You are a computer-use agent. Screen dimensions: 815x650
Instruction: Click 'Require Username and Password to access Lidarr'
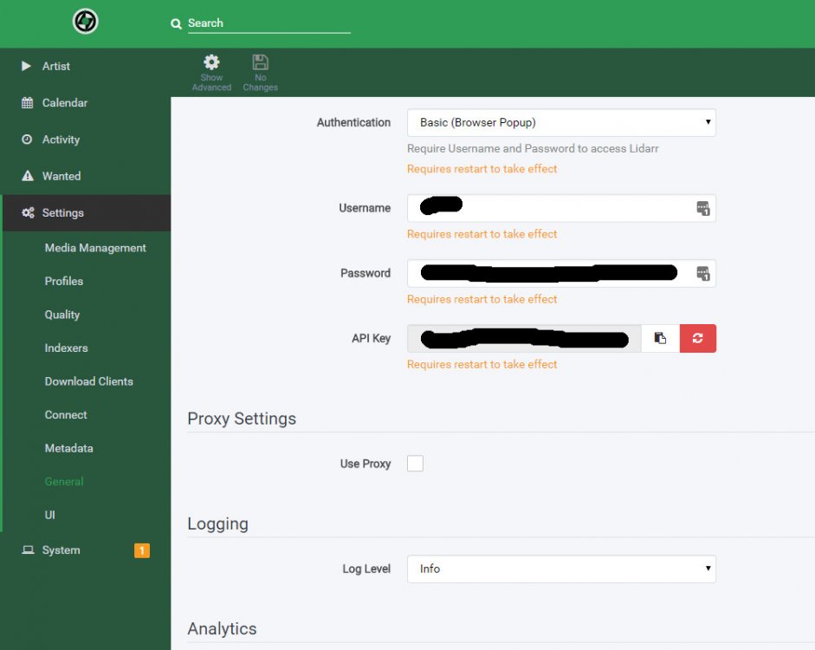[533, 149]
